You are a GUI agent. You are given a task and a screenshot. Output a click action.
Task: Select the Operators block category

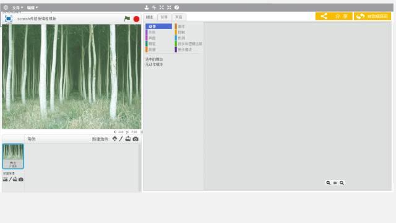[x=188, y=44]
